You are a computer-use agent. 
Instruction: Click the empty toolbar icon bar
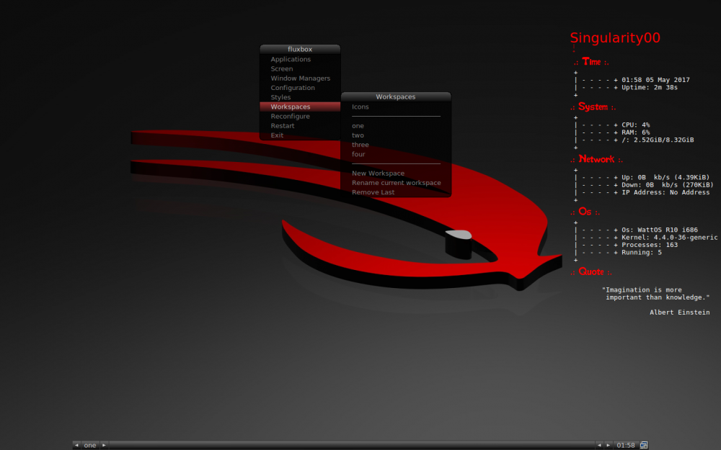coord(352,445)
